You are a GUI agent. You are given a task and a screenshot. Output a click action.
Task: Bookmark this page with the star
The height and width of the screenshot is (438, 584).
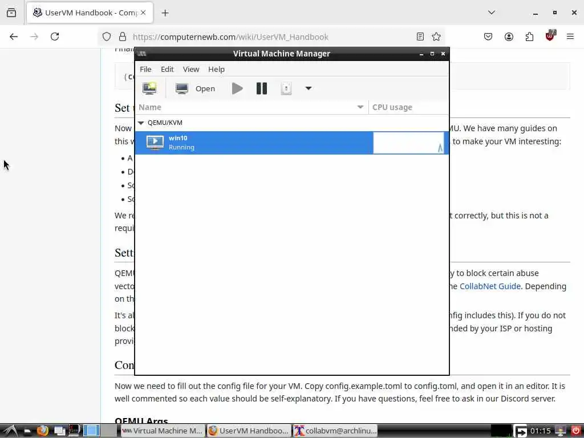pos(436,36)
